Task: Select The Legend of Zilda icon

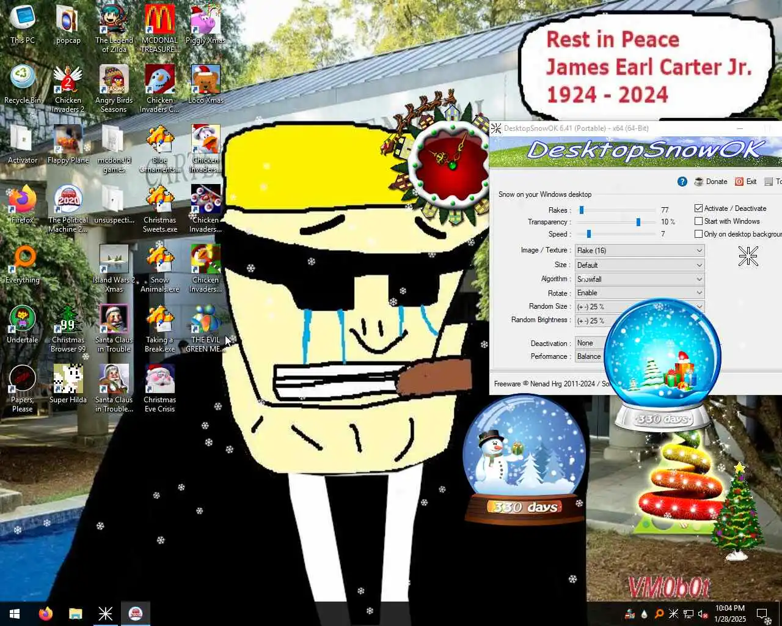Action: [x=114, y=29]
